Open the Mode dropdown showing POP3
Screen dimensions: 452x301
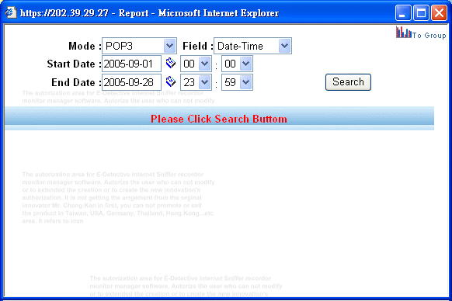tap(139, 46)
